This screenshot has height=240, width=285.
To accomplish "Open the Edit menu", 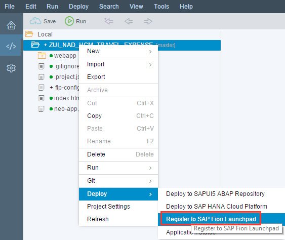I will pos(31,7).
